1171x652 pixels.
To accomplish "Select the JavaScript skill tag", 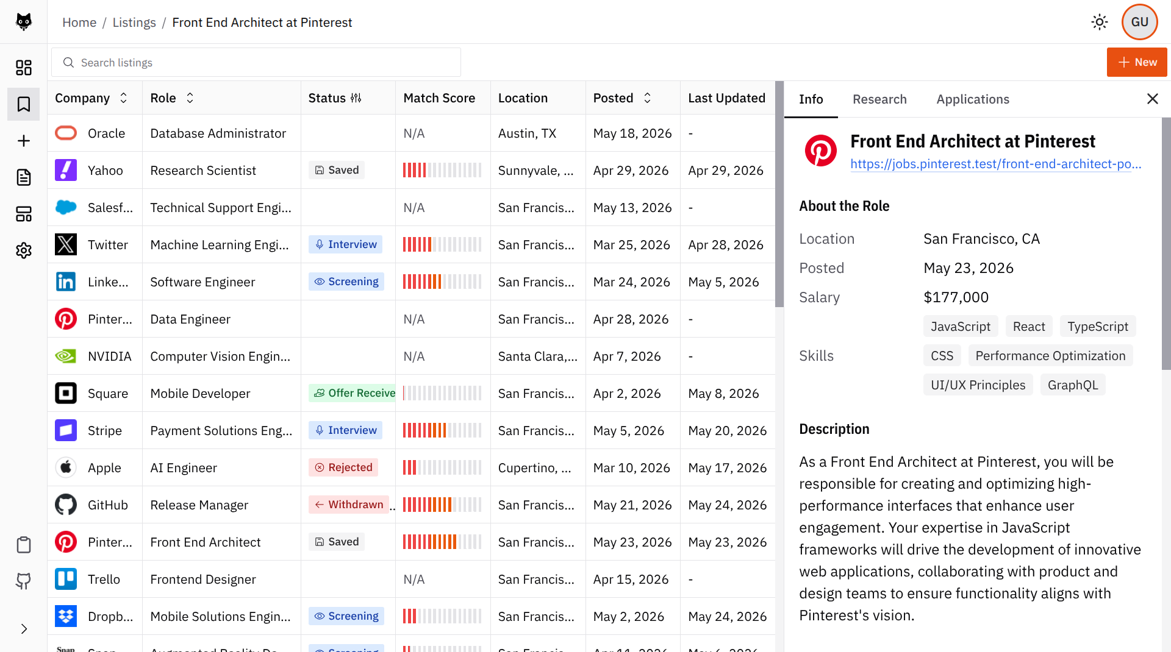I will click(961, 327).
